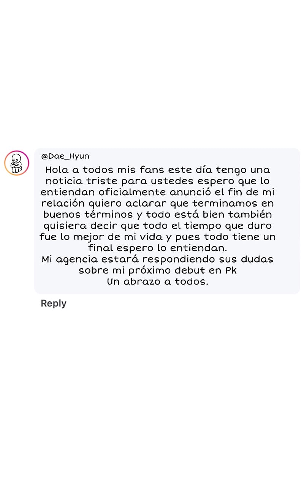Image resolution: width=304 pixels, height=487 pixels.
Task: Tap the @Dae_Hyun username
Action: point(65,156)
